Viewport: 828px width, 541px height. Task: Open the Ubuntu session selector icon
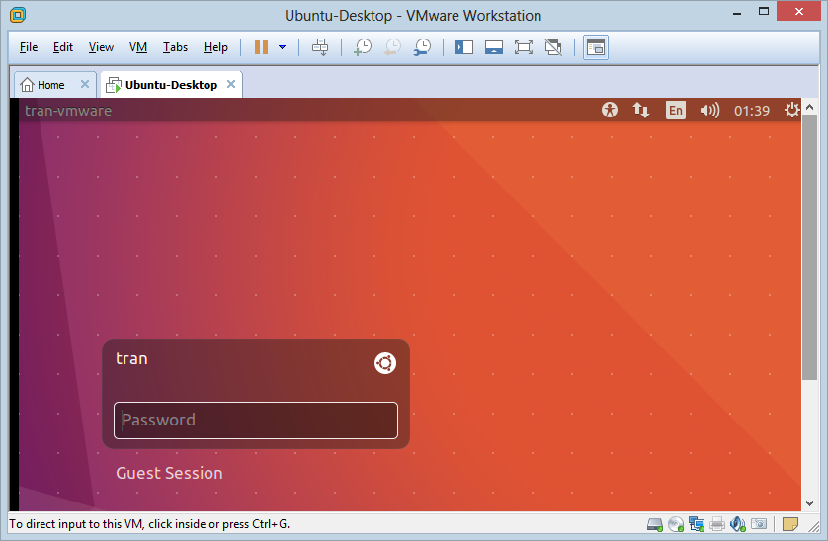click(x=385, y=363)
